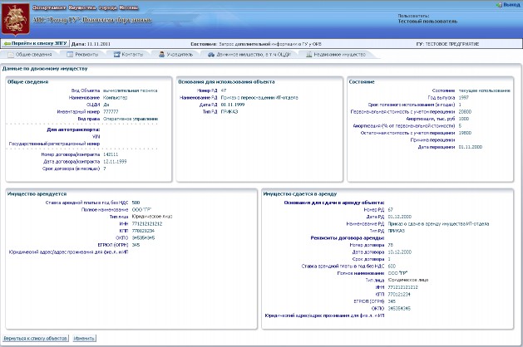This screenshot has height=347, width=523.
Task: Open the Общие сведения tab
Action: [x=30, y=54]
